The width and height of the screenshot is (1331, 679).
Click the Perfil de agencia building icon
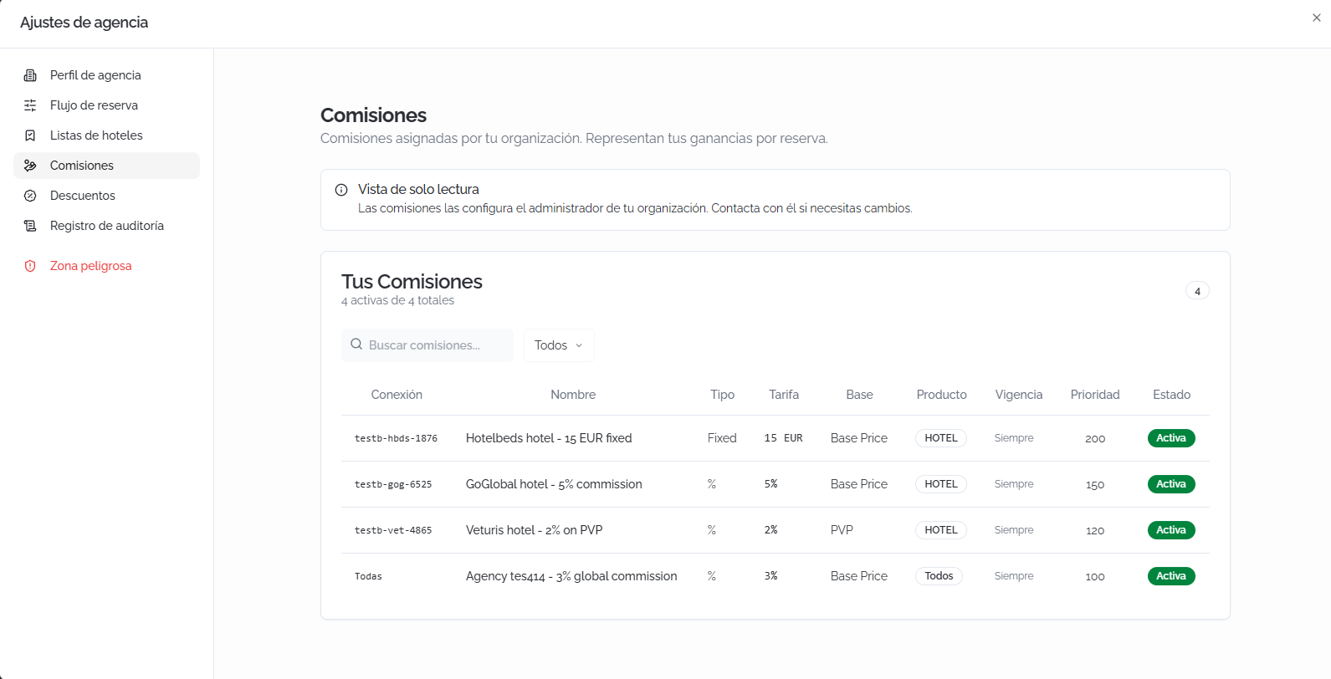(x=30, y=75)
